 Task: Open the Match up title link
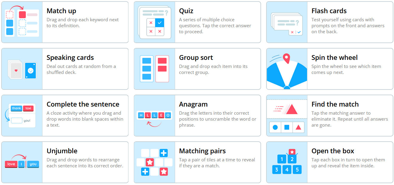[x=61, y=11]
